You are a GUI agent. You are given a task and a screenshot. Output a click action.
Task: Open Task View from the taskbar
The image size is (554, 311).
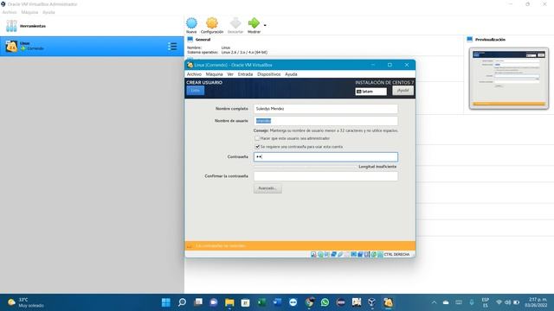pos(198,302)
